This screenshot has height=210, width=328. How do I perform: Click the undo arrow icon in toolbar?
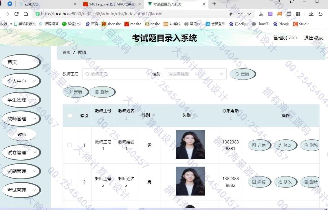320,14
